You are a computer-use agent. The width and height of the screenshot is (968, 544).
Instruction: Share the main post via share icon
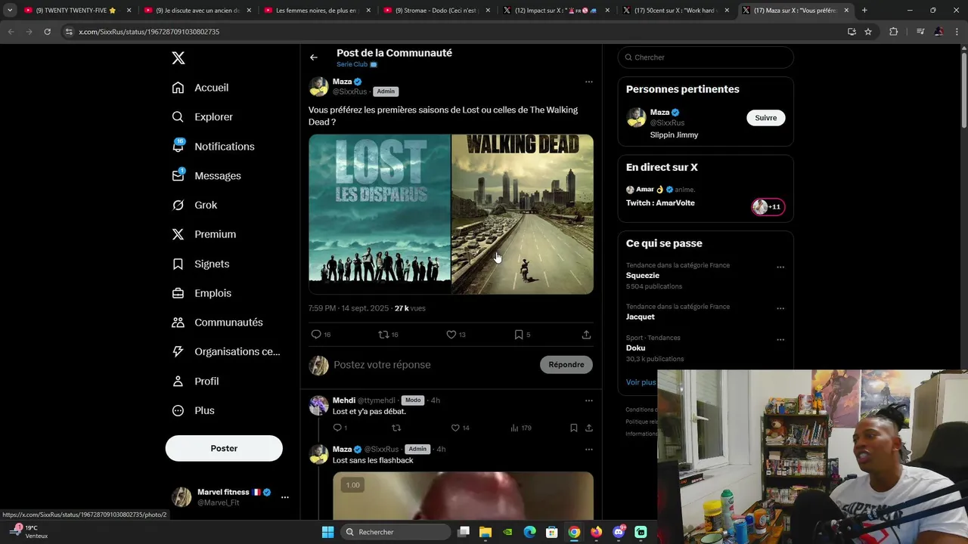(x=586, y=335)
